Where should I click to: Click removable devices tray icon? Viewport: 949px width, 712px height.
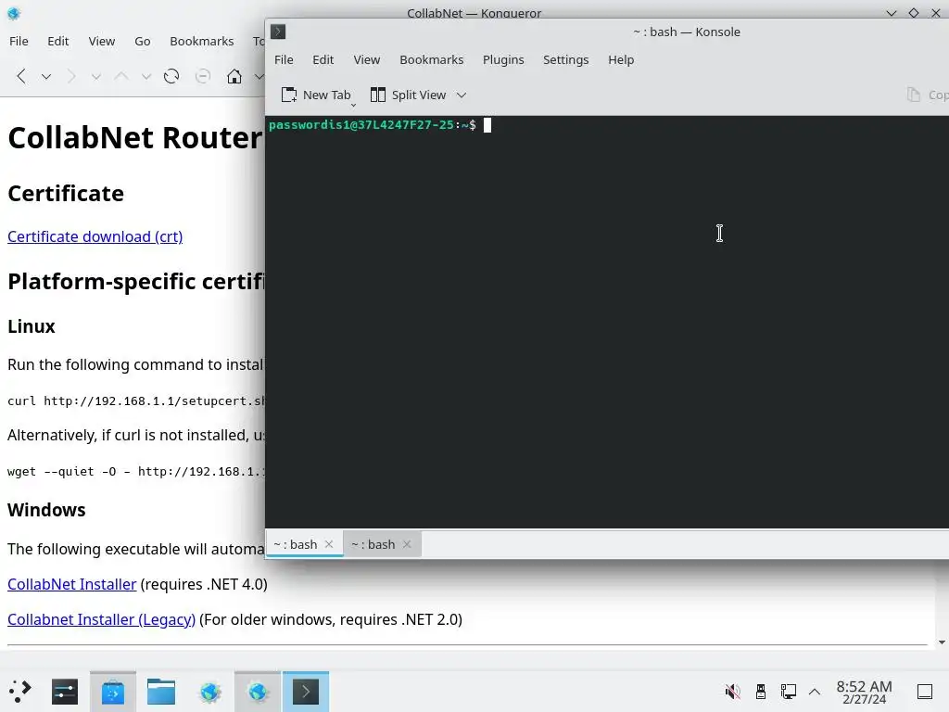point(761,692)
